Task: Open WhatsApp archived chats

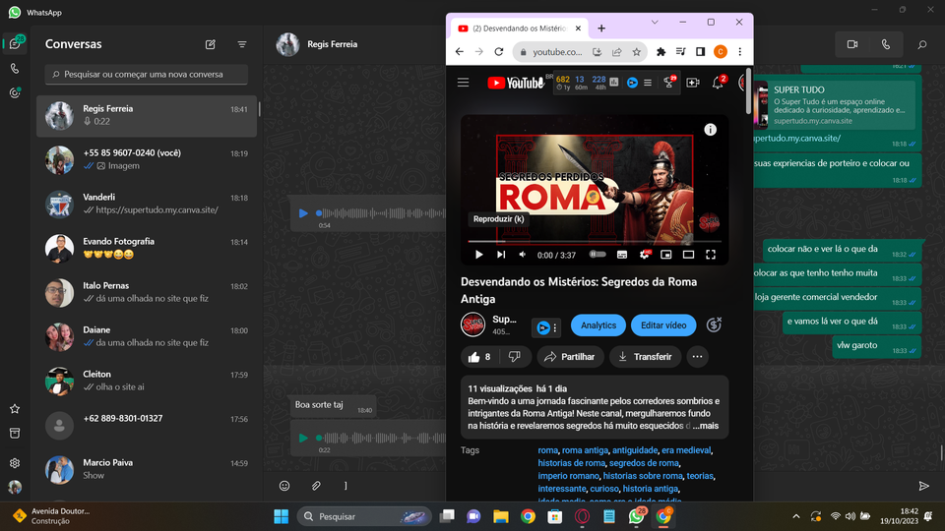Action: pyautogui.click(x=15, y=433)
